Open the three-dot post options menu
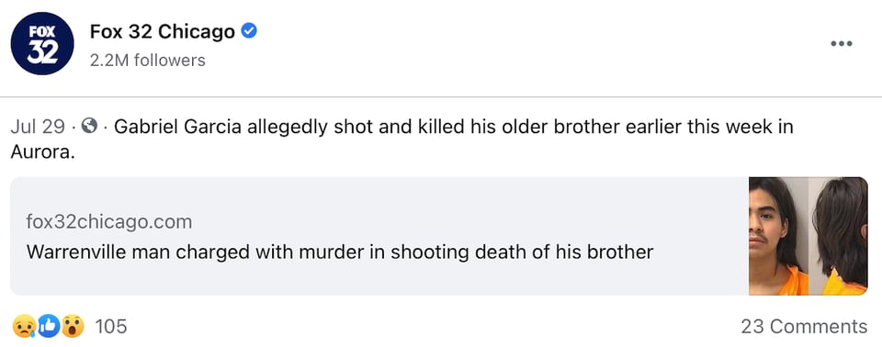The image size is (882, 347). 842,43
